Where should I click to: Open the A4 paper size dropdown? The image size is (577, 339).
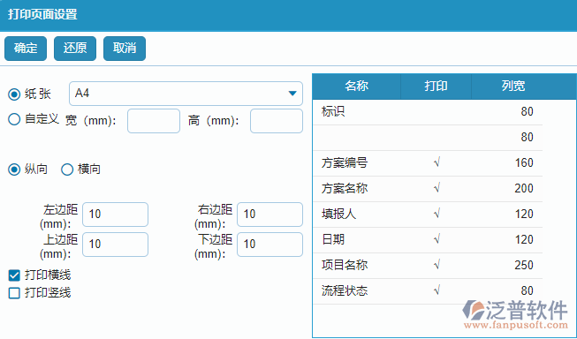pos(186,94)
